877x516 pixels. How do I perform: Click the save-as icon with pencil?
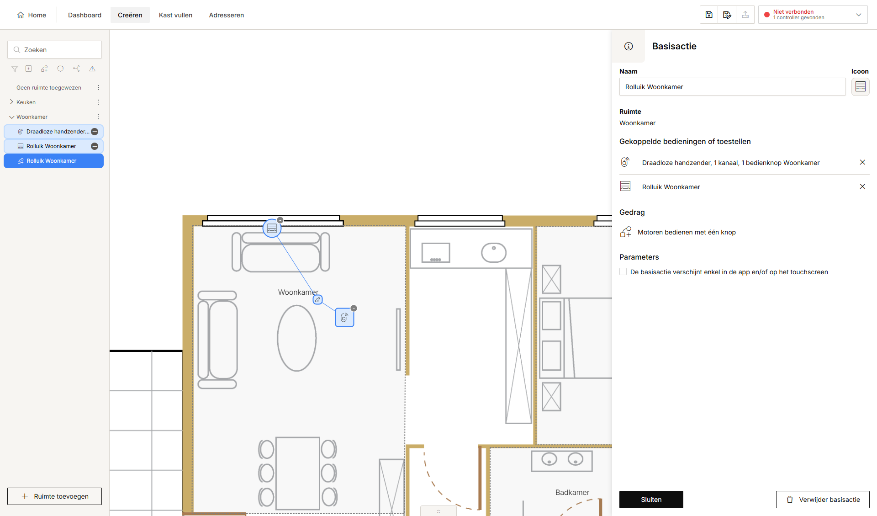(x=727, y=15)
